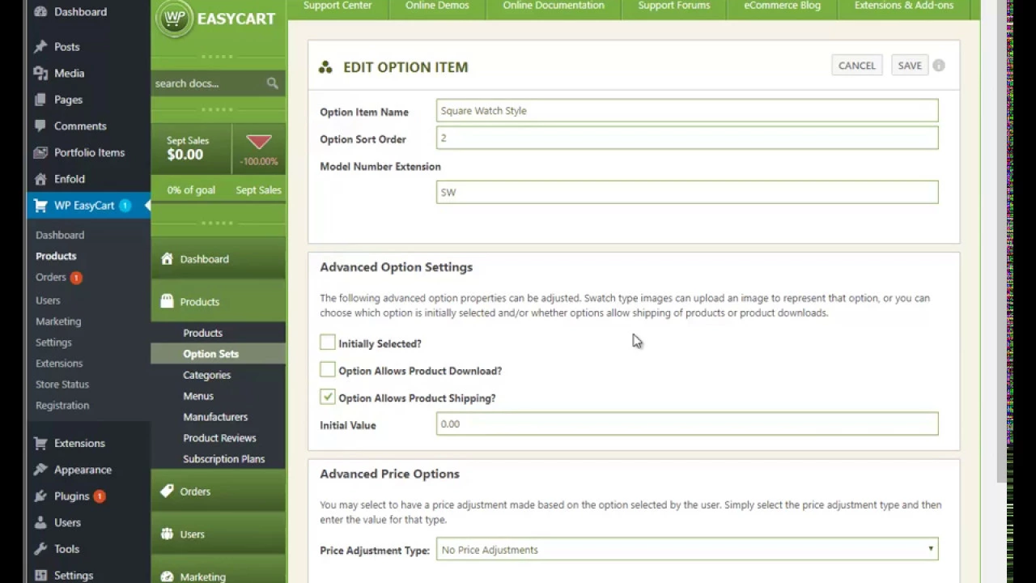Click the red down-arrow sales trend icon
The image size is (1036, 583).
(x=259, y=143)
